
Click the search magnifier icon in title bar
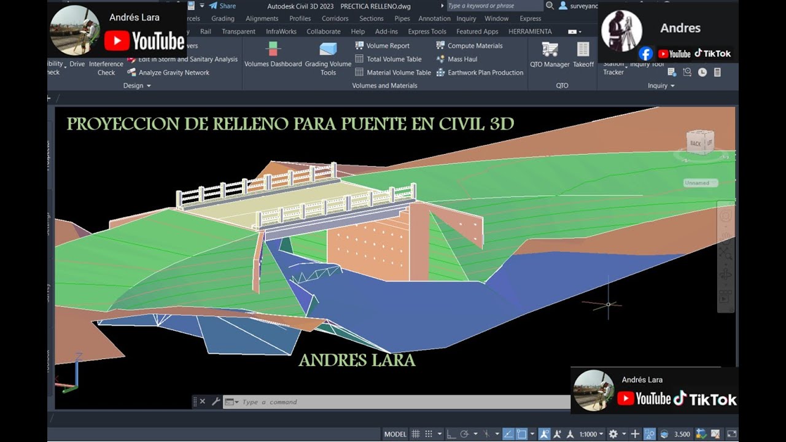550,6
